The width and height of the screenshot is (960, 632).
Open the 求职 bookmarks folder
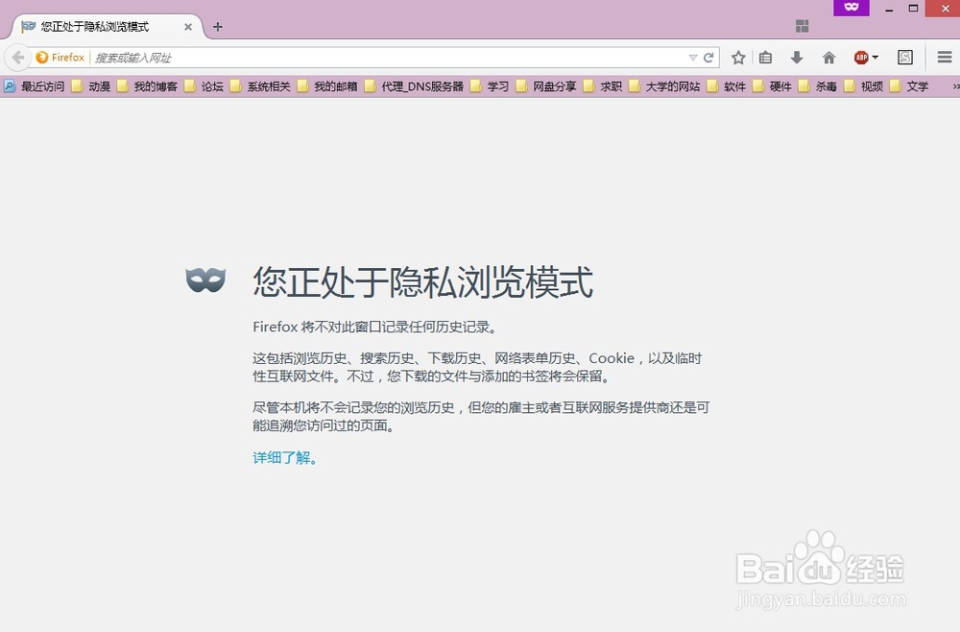pyautogui.click(x=603, y=86)
